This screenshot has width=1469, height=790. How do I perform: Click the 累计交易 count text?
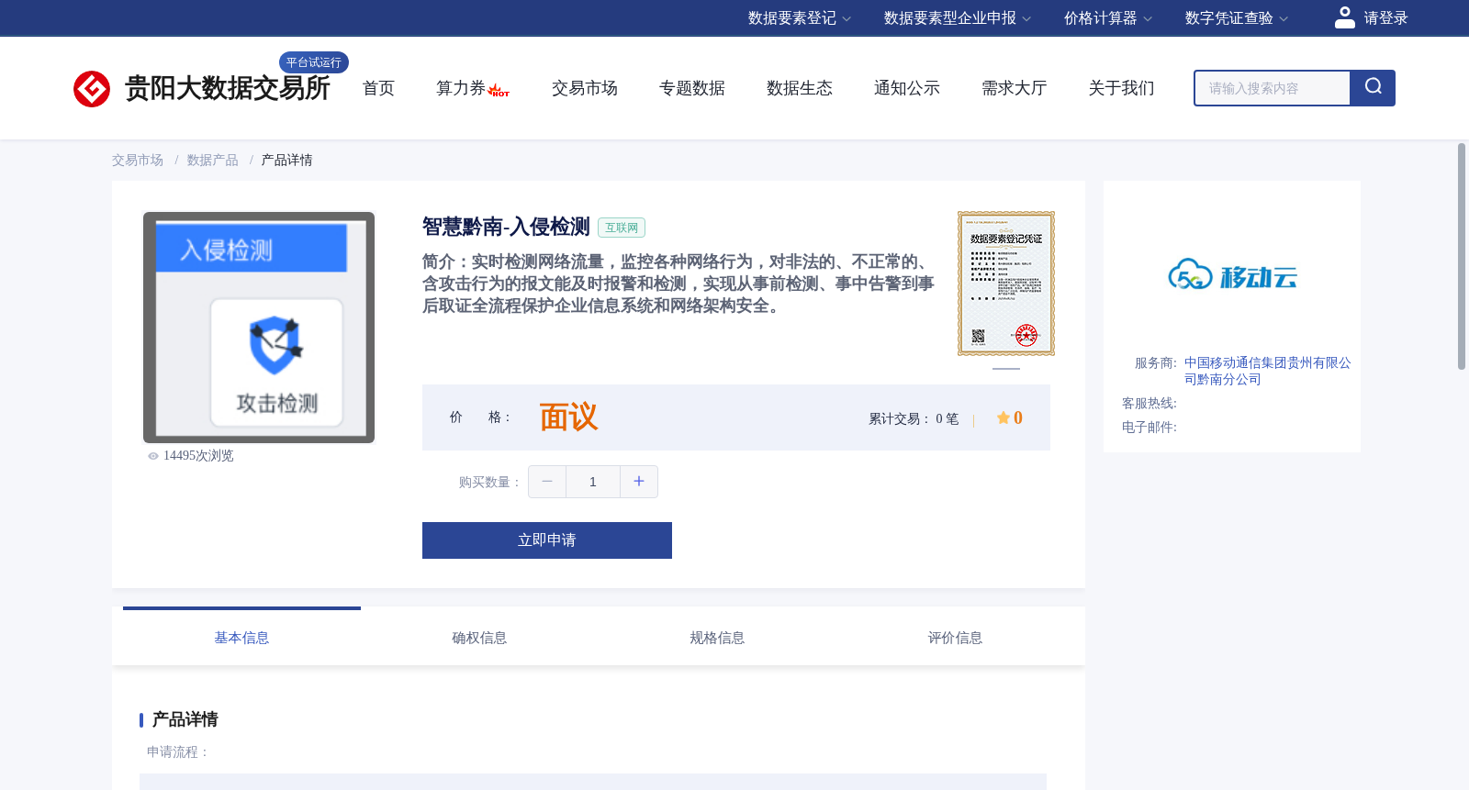click(914, 418)
